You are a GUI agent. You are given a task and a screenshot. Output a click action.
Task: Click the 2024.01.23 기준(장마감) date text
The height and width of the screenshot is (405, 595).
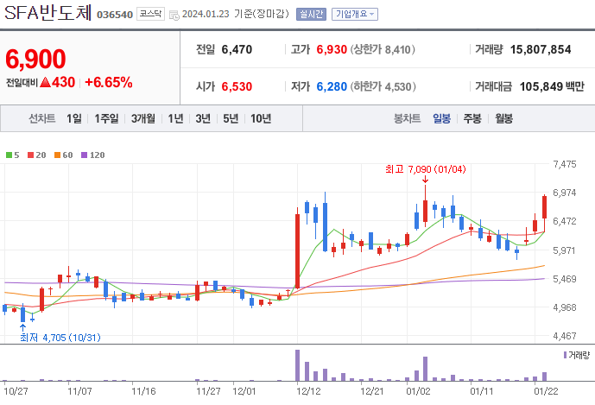[x=235, y=14]
